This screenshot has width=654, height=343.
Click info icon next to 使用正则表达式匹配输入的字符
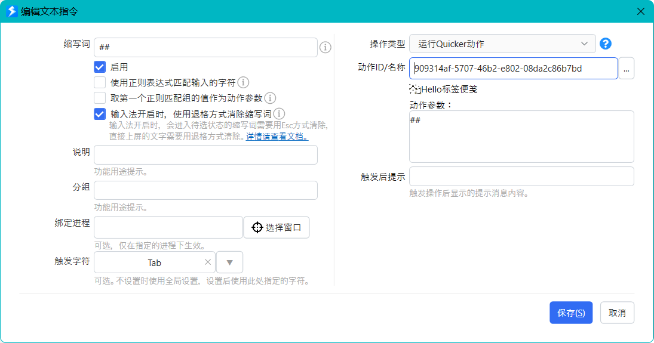[243, 82]
